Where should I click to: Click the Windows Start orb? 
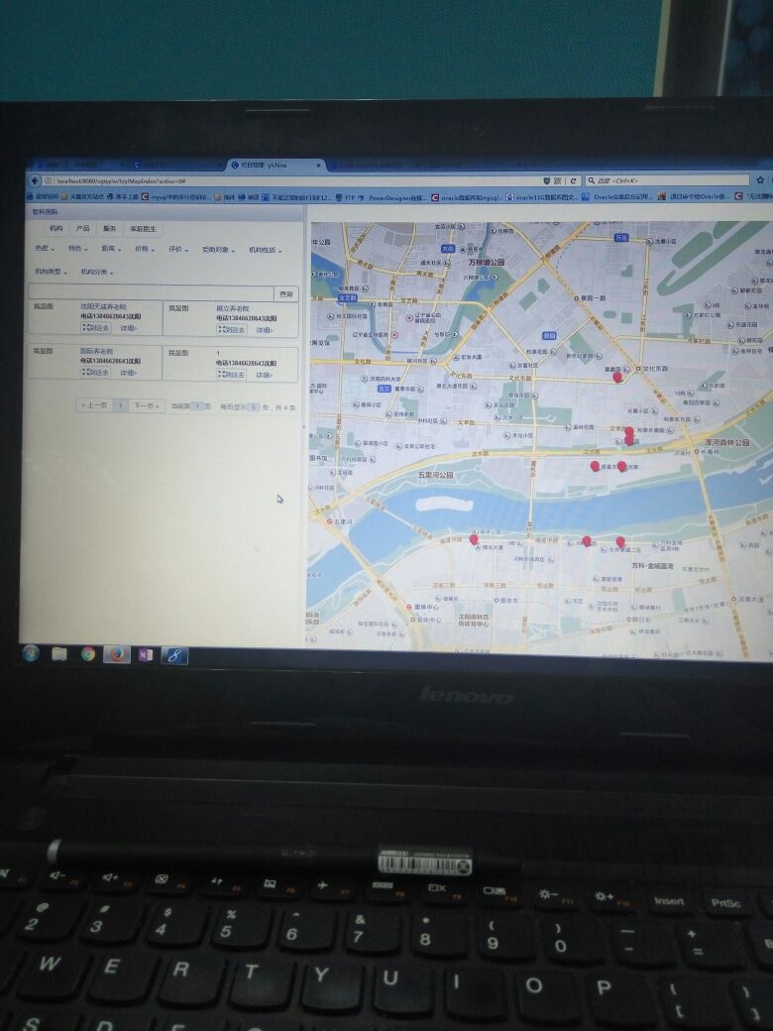pos(31,653)
